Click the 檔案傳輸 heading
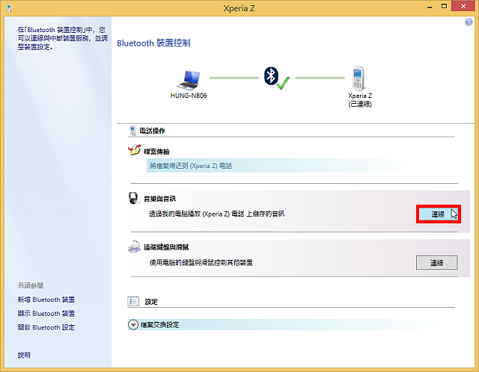Image resolution: width=479 pixels, height=372 pixels. (x=156, y=152)
